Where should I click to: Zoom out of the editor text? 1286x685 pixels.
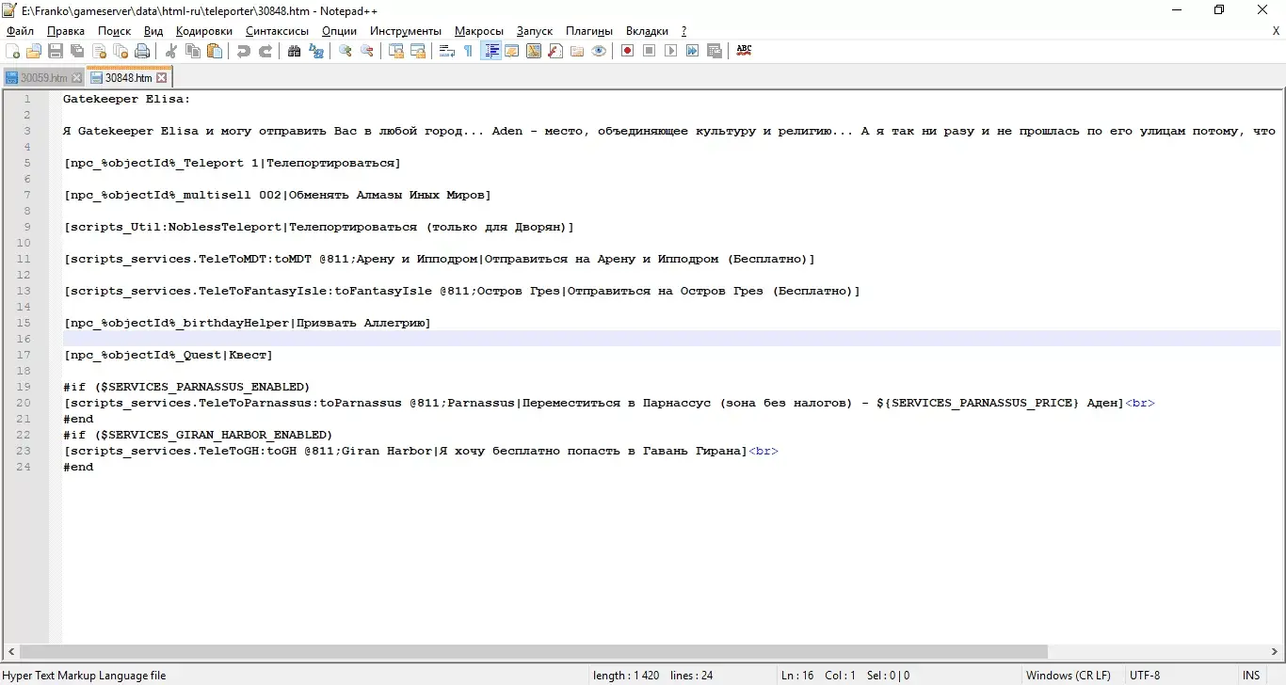367,51
